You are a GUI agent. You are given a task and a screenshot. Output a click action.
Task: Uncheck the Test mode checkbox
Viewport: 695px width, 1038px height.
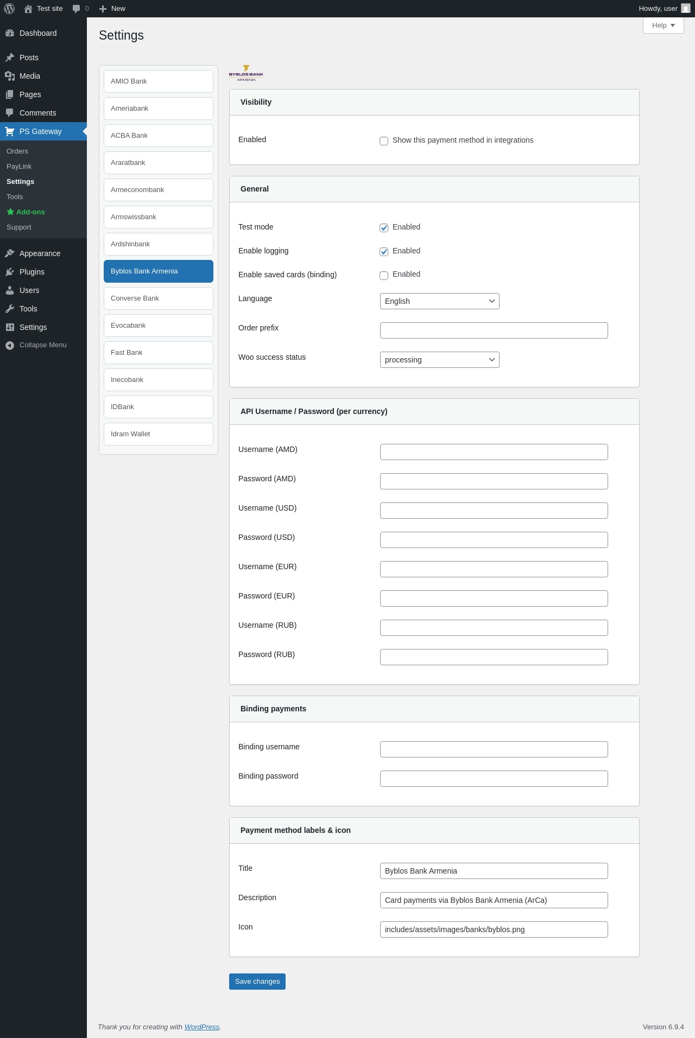click(384, 228)
